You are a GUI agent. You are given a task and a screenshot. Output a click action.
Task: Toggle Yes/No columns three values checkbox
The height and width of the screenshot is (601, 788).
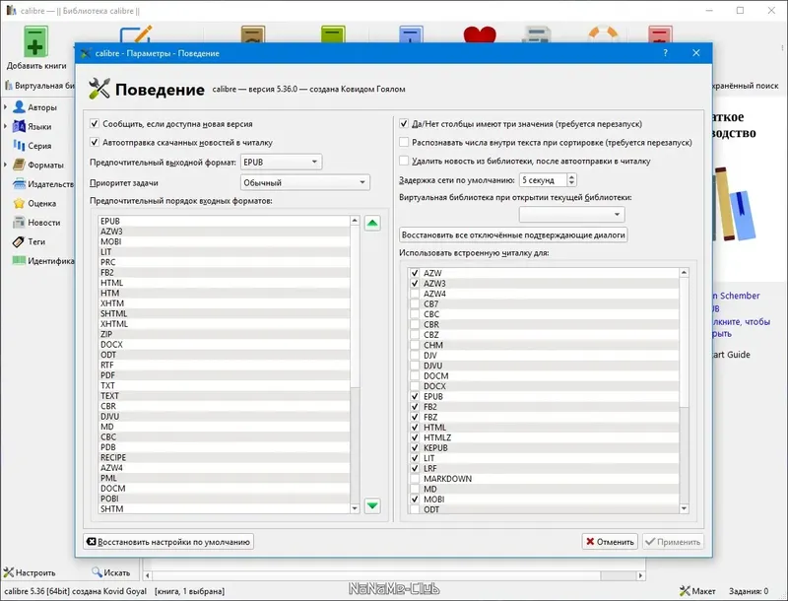[x=404, y=123]
